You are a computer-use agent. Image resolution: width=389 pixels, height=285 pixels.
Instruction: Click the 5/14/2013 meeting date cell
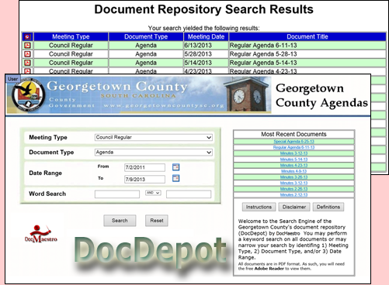point(206,63)
